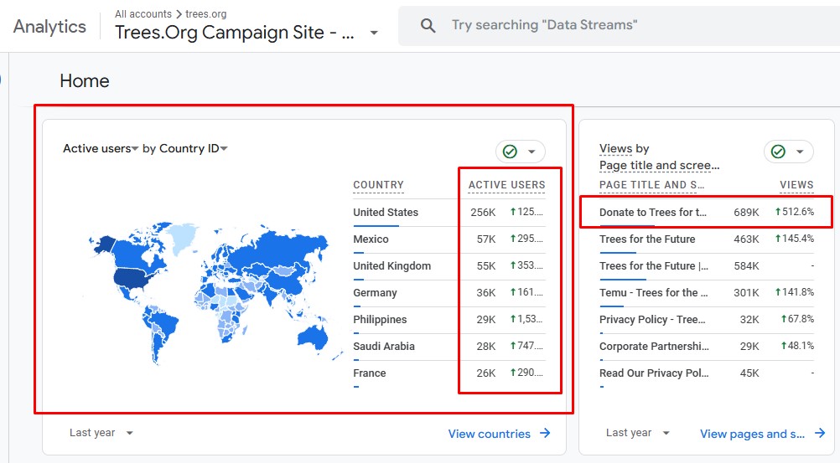Click the 57K value for Mexico
This screenshot has width=840, height=463.
486,239
